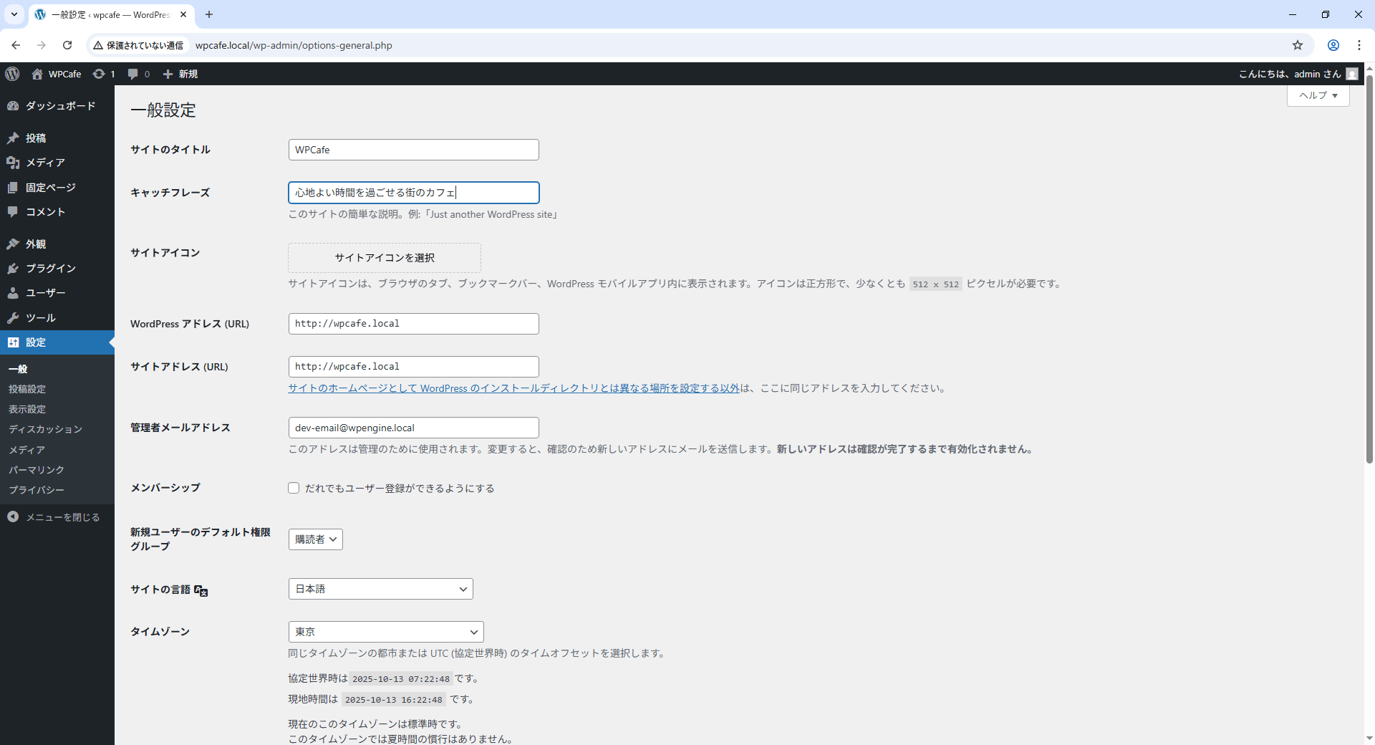The height and width of the screenshot is (745, 1375).
Task: Go to Permalinks settings (パーマリンク)
Action: (x=37, y=470)
